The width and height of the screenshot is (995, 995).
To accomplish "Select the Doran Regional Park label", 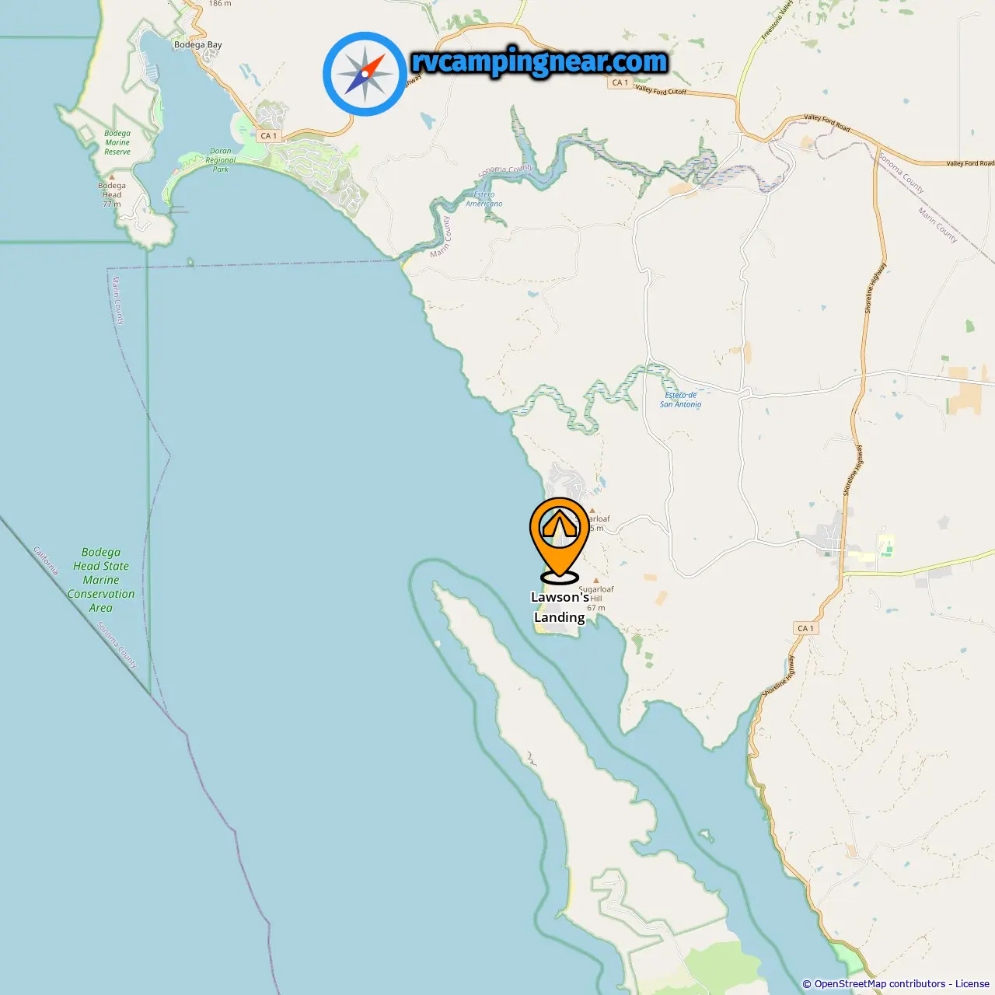I will pos(221,160).
